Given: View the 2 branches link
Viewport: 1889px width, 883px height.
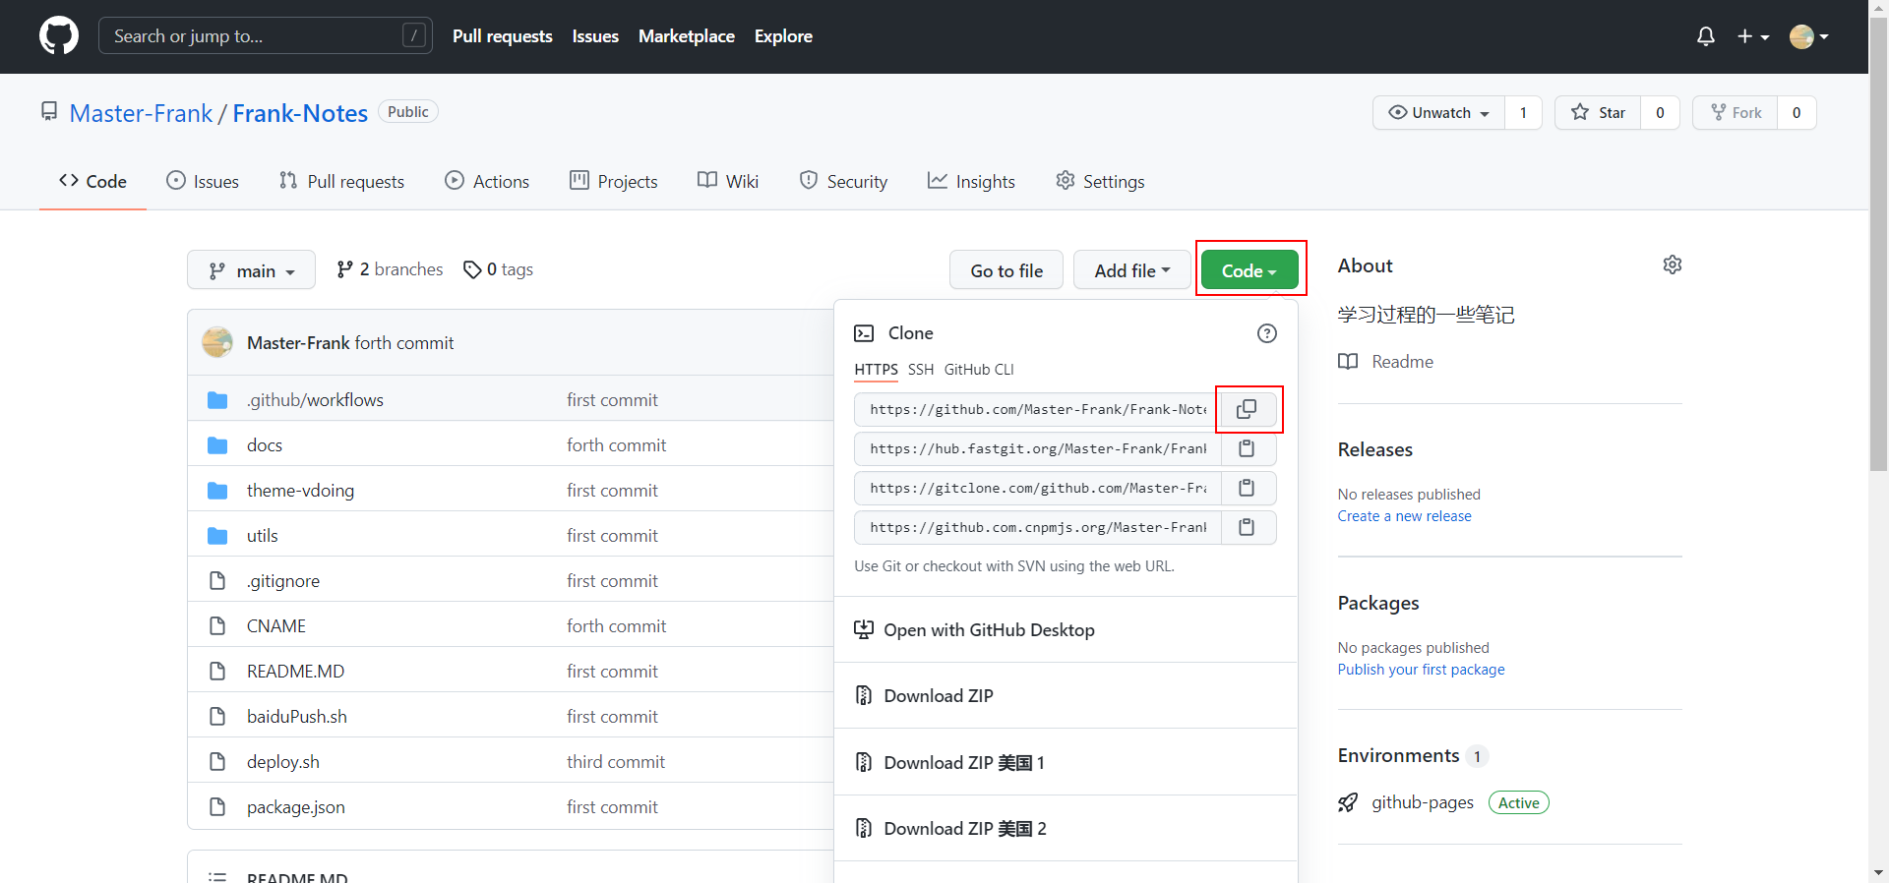Looking at the screenshot, I should click(390, 269).
